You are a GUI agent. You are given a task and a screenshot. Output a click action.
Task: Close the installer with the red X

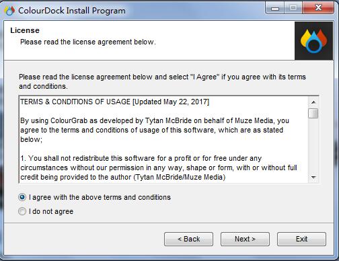(x=318, y=9)
